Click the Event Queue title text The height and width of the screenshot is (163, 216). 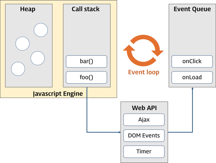[x=192, y=9]
